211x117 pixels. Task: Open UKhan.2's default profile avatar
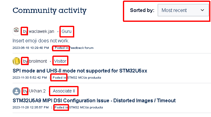coord(16,91)
